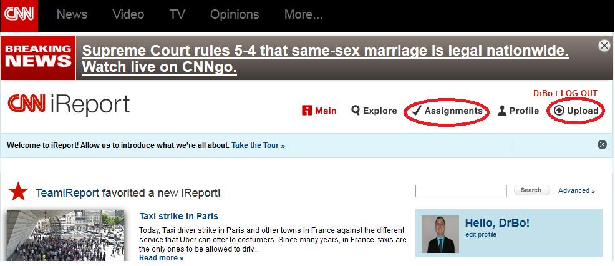The width and height of the screenshot is (615, 266).
Task: Expand the More... menu
Action: 303,15
